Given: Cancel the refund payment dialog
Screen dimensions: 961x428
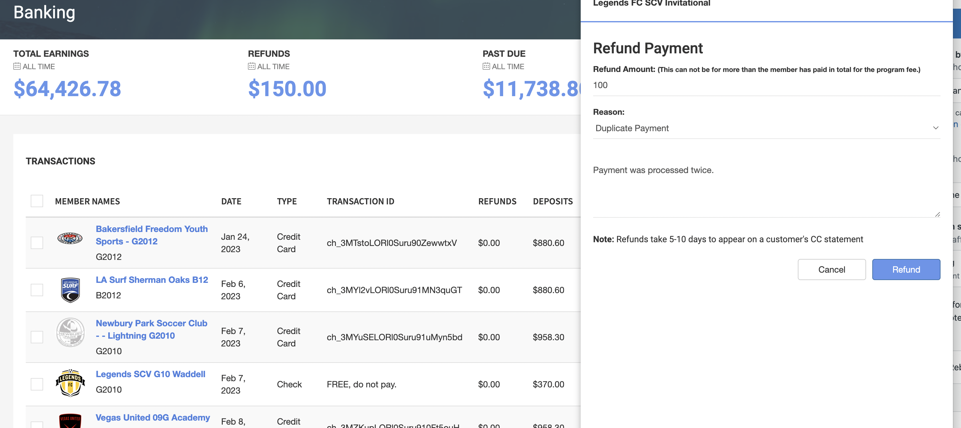Looking at the screenshot, I should (x=831, y=270).
